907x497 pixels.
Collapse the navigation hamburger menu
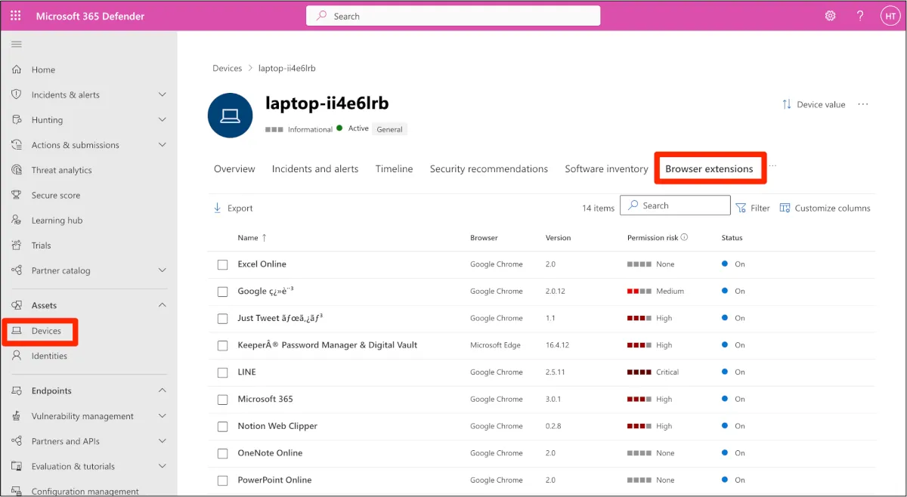coord(17,45)
